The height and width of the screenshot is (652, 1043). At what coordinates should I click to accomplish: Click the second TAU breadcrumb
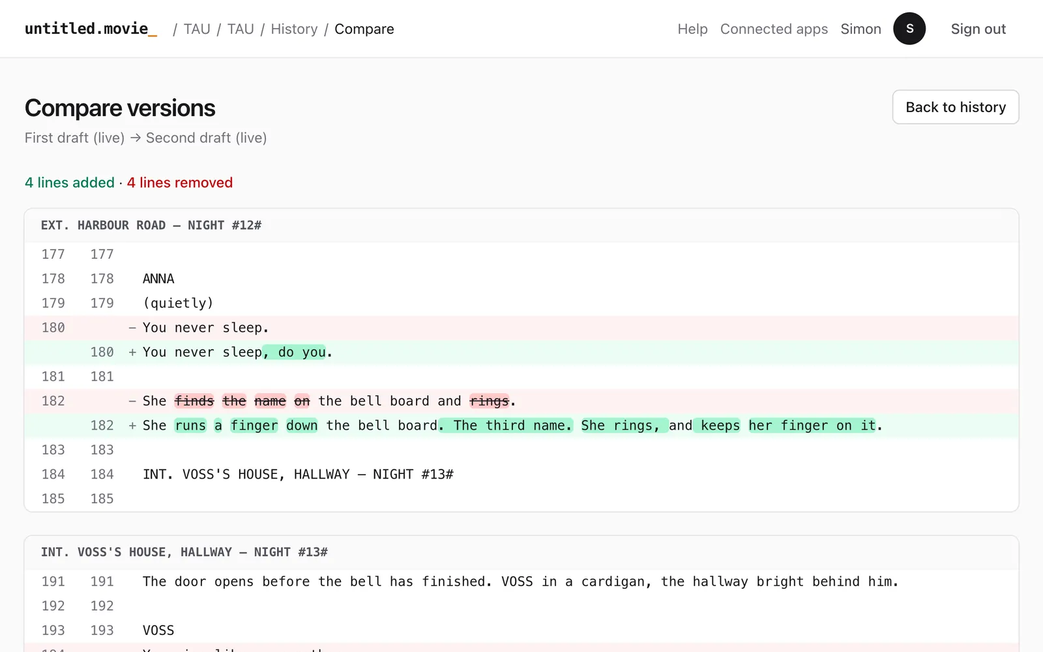tap(241, 29)
